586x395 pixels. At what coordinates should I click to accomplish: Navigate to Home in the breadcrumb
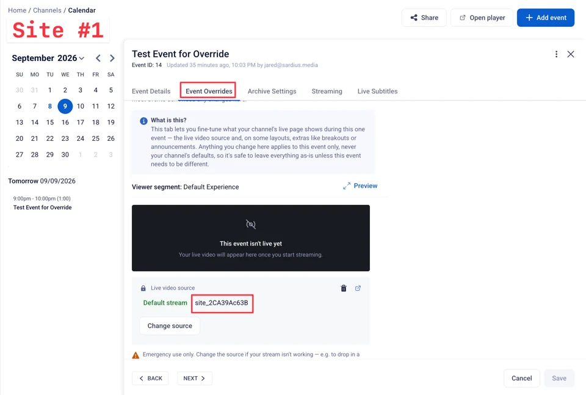coord(17,10)
